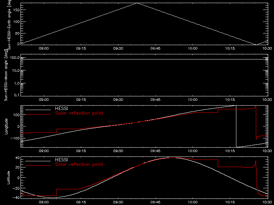
Task: Click the 150 tick label on Earth angle plot
Action: (x=16, y=10)
